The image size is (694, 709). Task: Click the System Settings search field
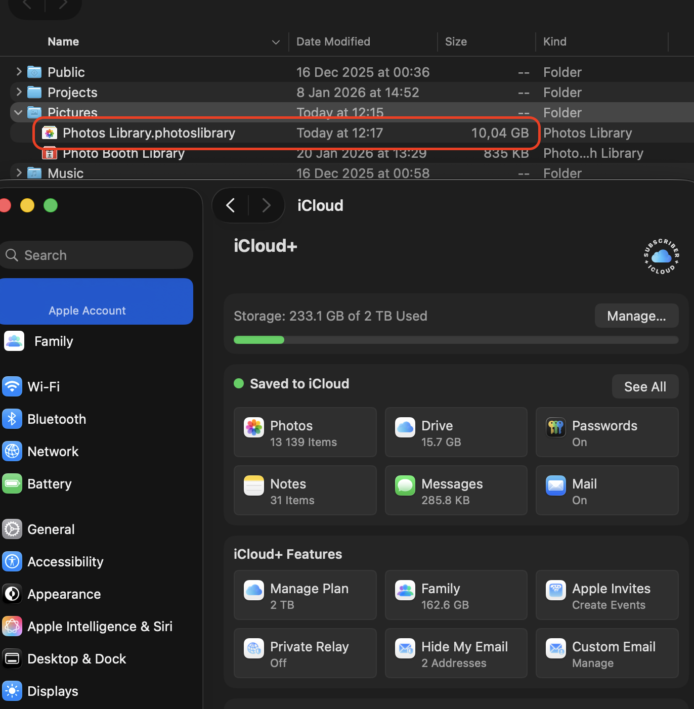[x=96, y=255]
